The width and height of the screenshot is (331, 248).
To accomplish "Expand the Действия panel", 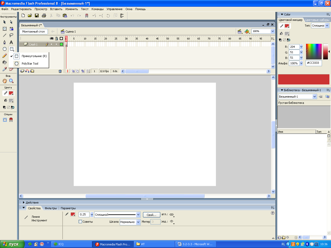I will [24, 203].
